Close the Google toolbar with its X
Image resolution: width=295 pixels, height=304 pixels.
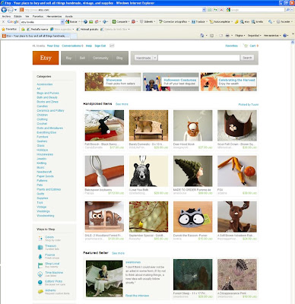point(3,22)
